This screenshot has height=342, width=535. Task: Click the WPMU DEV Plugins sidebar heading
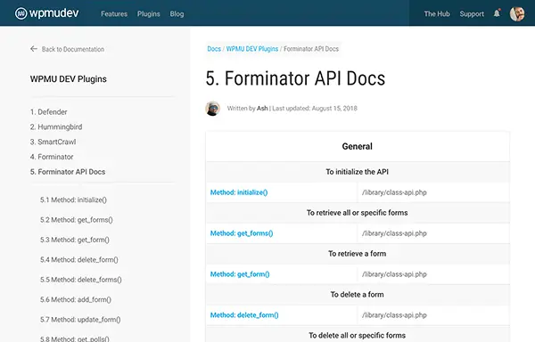click(x=69, y=79)
